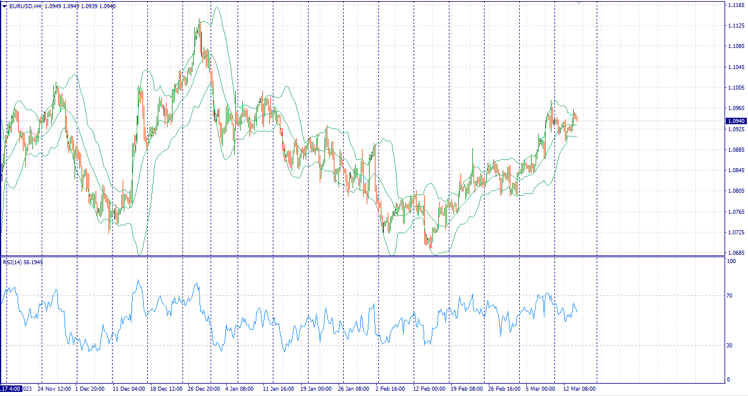The height and width of the screenshot is (396, 748).
Task: Click the RSI 70 level scale label
Action: pos(730,296)
